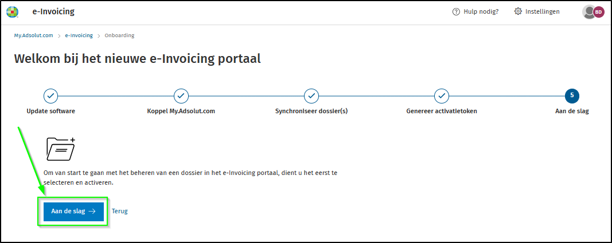Open the BD user avatar menu
Image resolution: width=612 pixels, height=243 pixels.
[x=598, y=11]
